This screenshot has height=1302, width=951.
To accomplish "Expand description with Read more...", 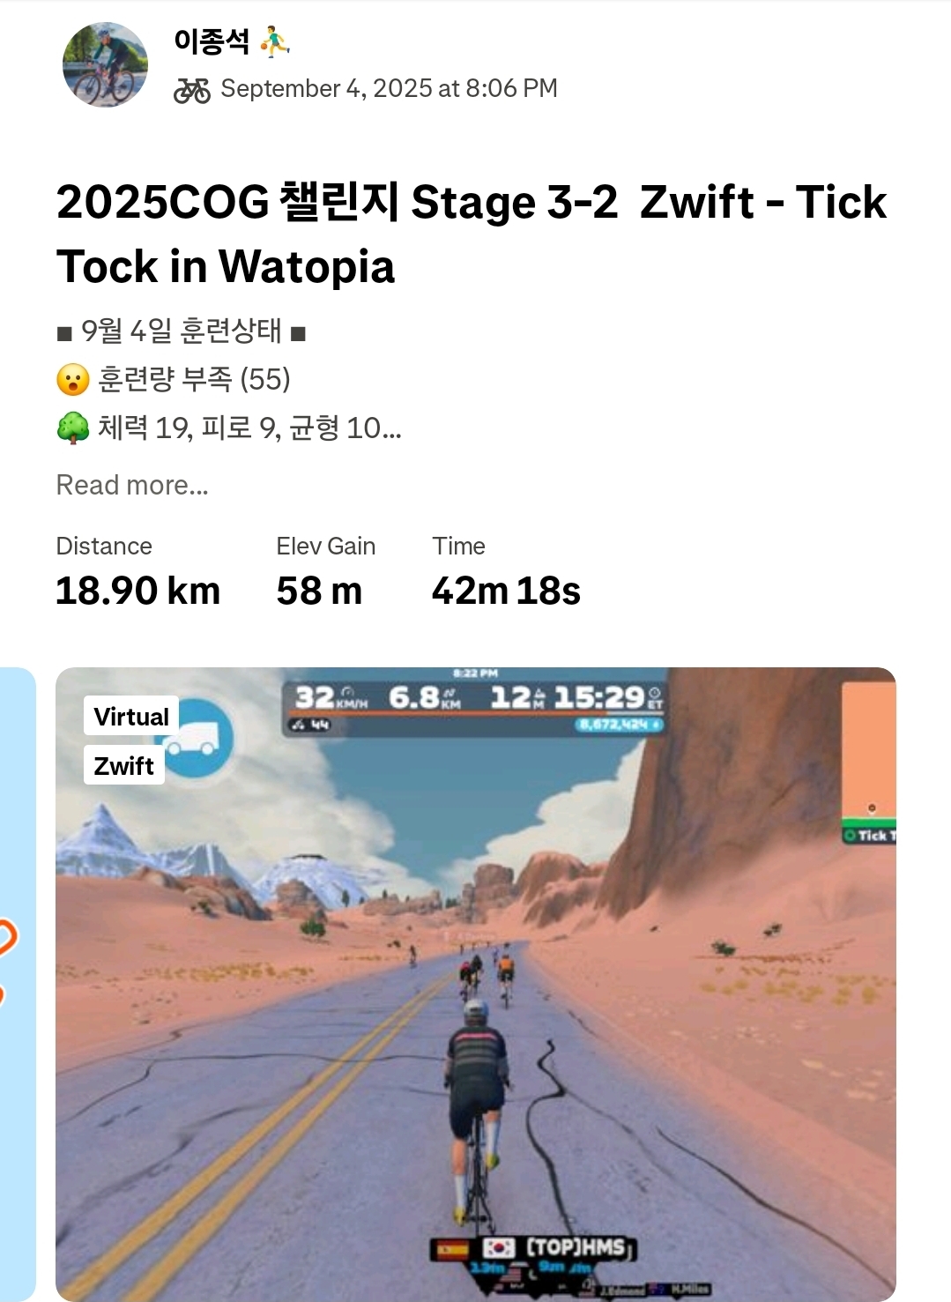I will coord(132,485).
